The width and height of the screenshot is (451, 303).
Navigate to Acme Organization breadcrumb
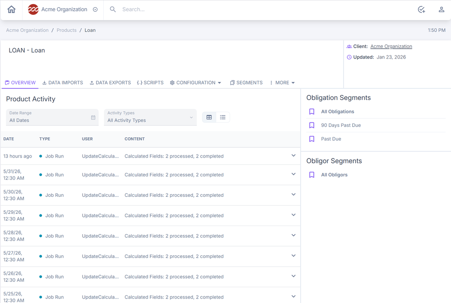point(28,30)
